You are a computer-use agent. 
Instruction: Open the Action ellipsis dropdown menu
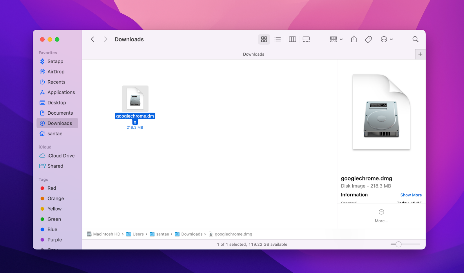tap(387, 39)
